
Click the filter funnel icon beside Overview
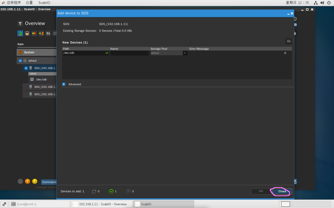20,24
